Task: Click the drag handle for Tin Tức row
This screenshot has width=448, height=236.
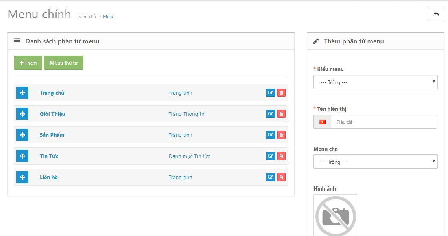Action: click(x=22, y=156)
